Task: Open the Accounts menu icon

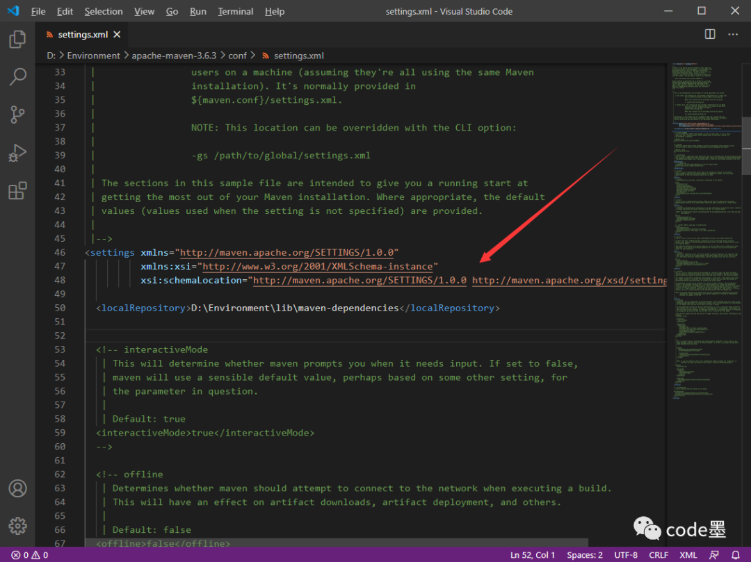Action: coord(17,488)
